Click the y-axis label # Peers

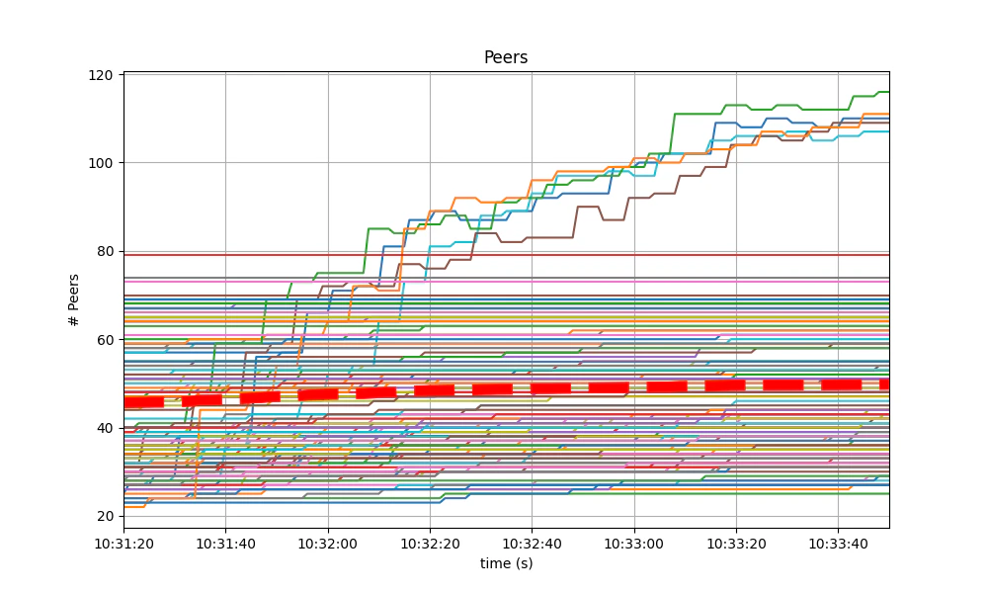71,296
